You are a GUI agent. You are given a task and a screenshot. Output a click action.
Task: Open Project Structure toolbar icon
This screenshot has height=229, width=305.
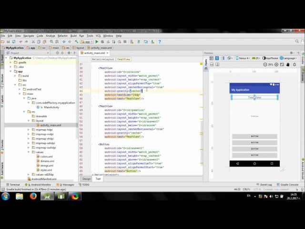[146, 42]
